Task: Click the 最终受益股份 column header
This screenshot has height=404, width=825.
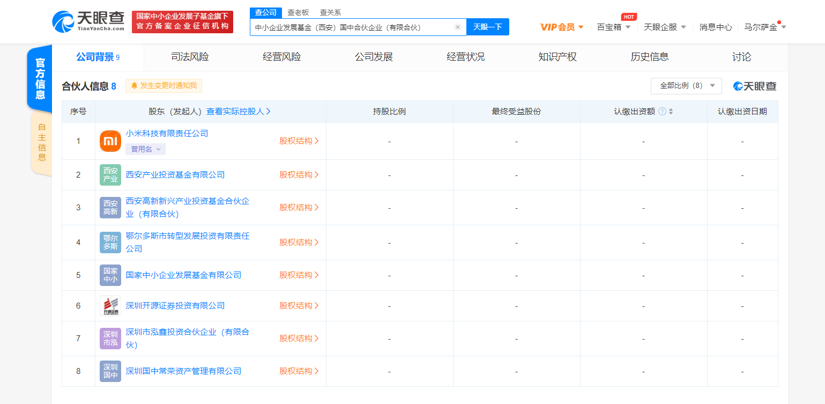Action: [517, 112]
